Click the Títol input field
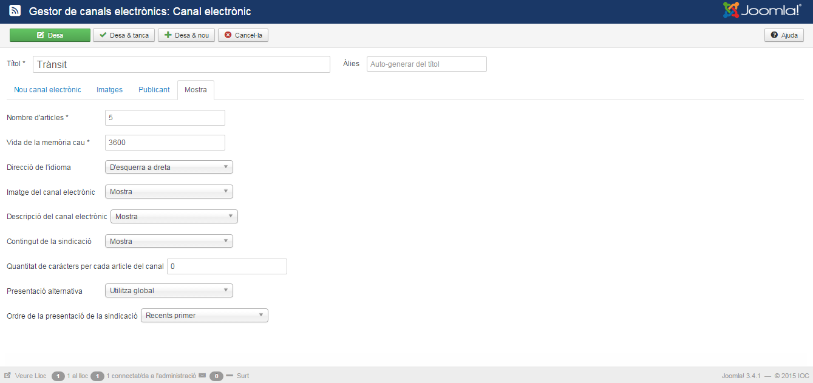This screenshot has width=813, height=383. click(181, 64)
